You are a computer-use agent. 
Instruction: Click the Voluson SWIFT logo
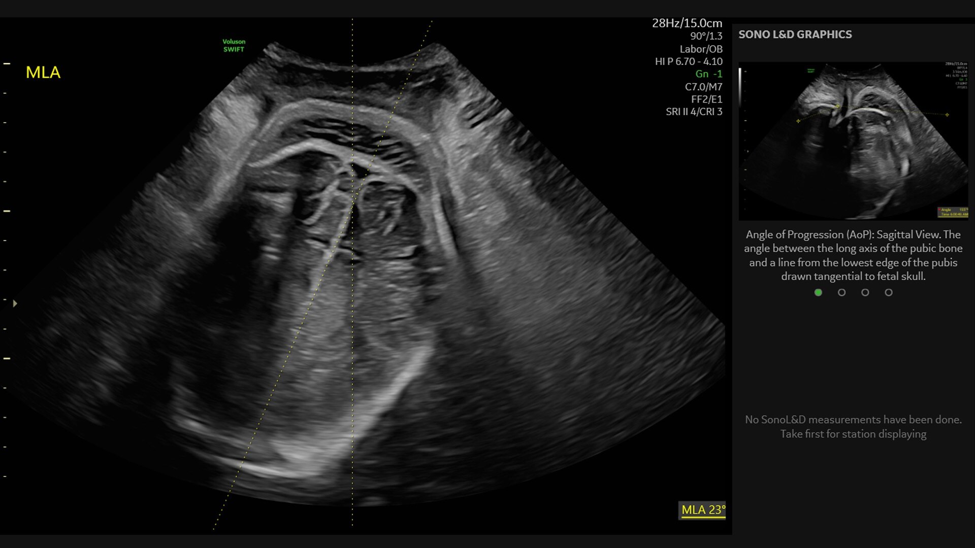click(x=234, y=46)
